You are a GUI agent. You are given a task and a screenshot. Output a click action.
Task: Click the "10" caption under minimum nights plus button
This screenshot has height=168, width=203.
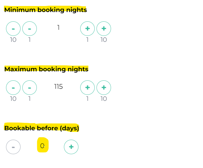pyautogui.click(x=104, y=40)
